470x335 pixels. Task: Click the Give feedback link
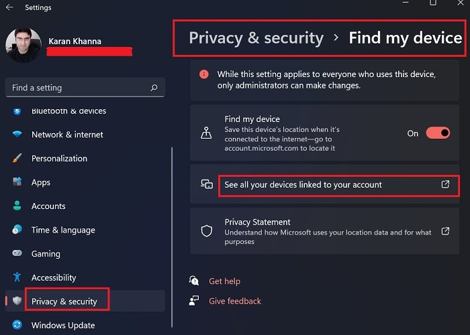pos(234,301)
